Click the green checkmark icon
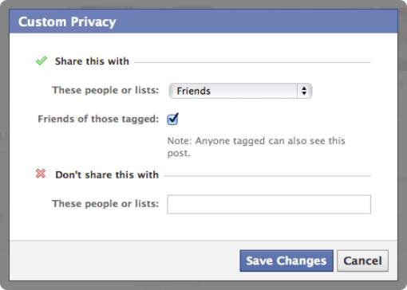This screenshot has width=407, height=290. click(41, 61)
